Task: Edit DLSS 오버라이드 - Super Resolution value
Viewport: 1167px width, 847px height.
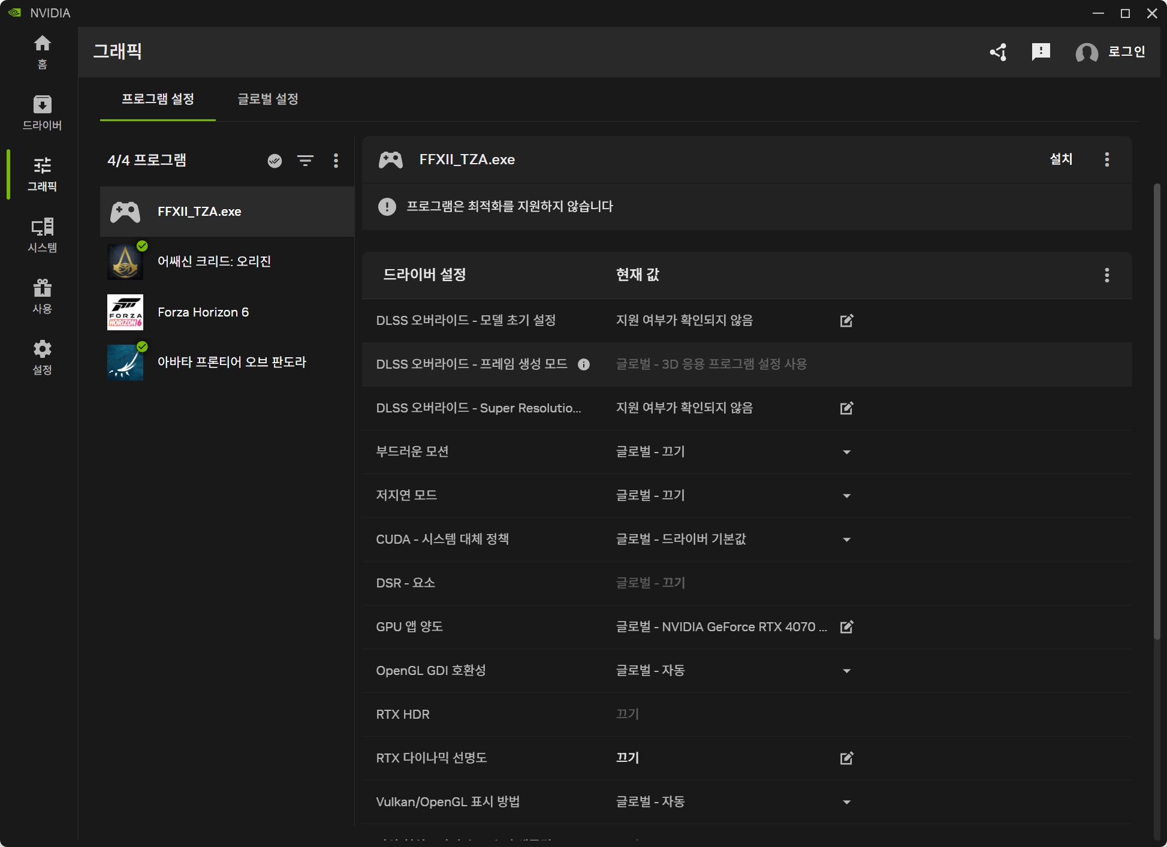Action: click(x=846, y=408)
